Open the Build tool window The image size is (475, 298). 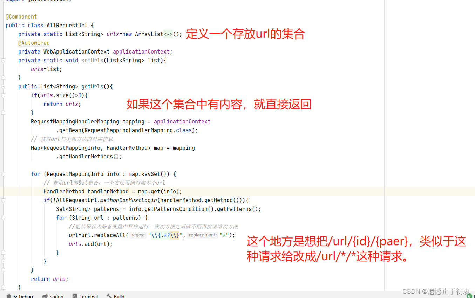[x=115, y=296]
